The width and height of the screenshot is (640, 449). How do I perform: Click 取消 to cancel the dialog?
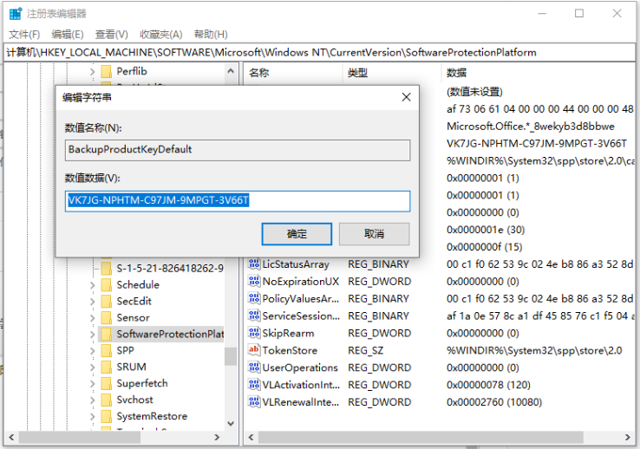[374, 234]
